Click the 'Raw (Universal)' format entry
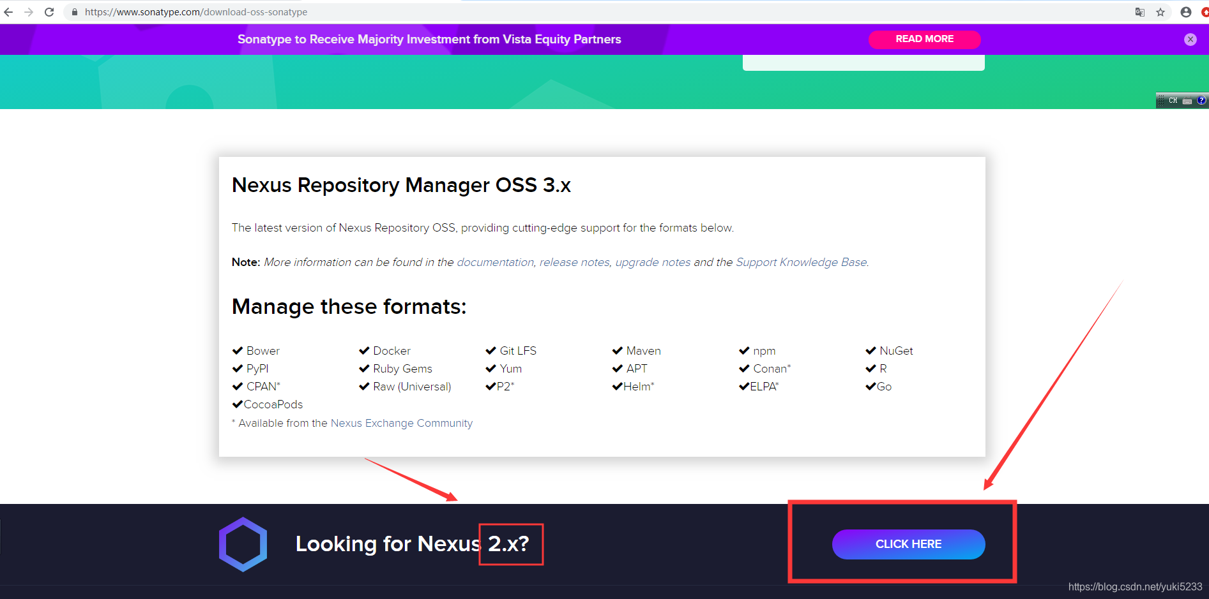Screen dimensions: 1209x599 click(412, 387)
